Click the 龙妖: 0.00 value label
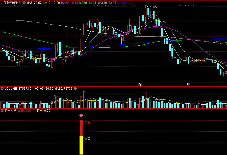Viewport: 227px width, 155px height. pyautogui.click(x=24, y=111)
